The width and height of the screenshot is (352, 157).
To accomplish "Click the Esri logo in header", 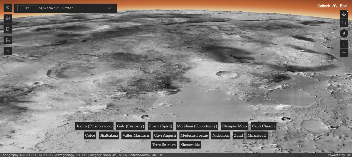I will pyautogui.click(x=343, y=6).
